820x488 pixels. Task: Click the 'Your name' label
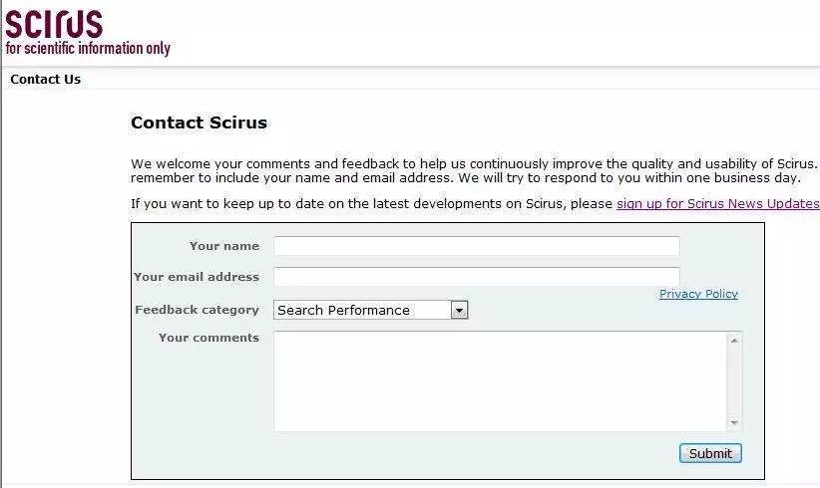[x=224, y=246]
